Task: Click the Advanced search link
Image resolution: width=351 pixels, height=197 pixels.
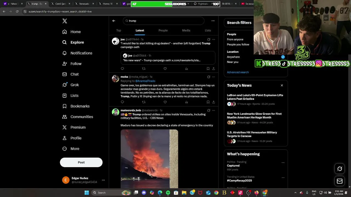Action: tap(238, 72)
